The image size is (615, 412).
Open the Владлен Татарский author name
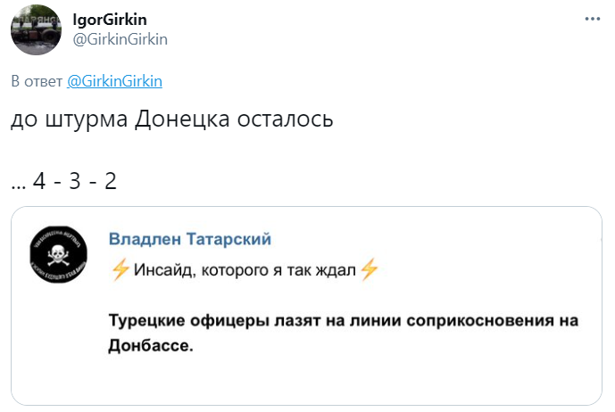[190, 239]
